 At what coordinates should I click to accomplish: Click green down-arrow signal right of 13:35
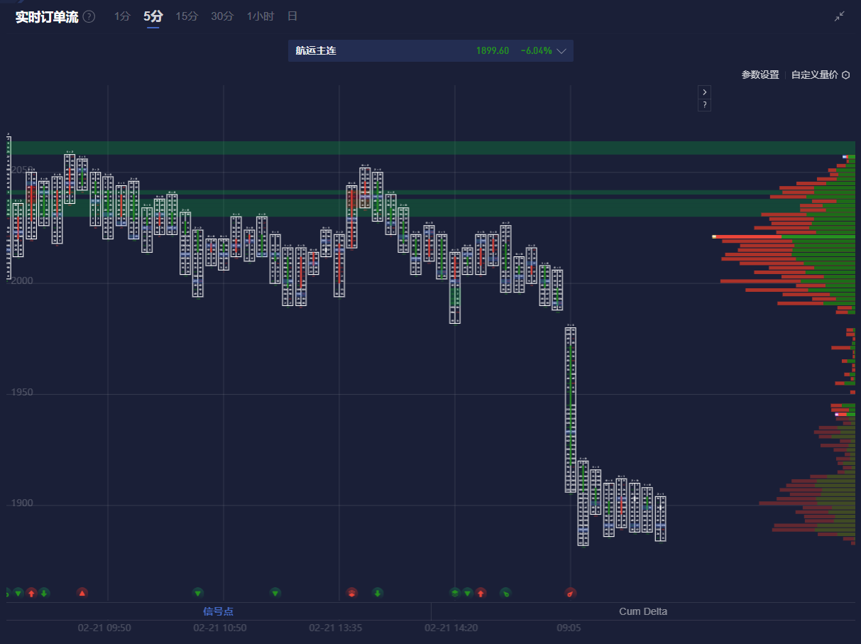(x=378, y=592)
